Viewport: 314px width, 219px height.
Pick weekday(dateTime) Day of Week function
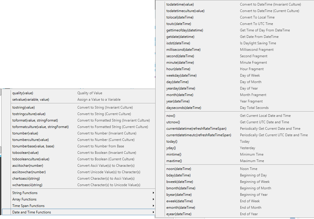[181, 75]
